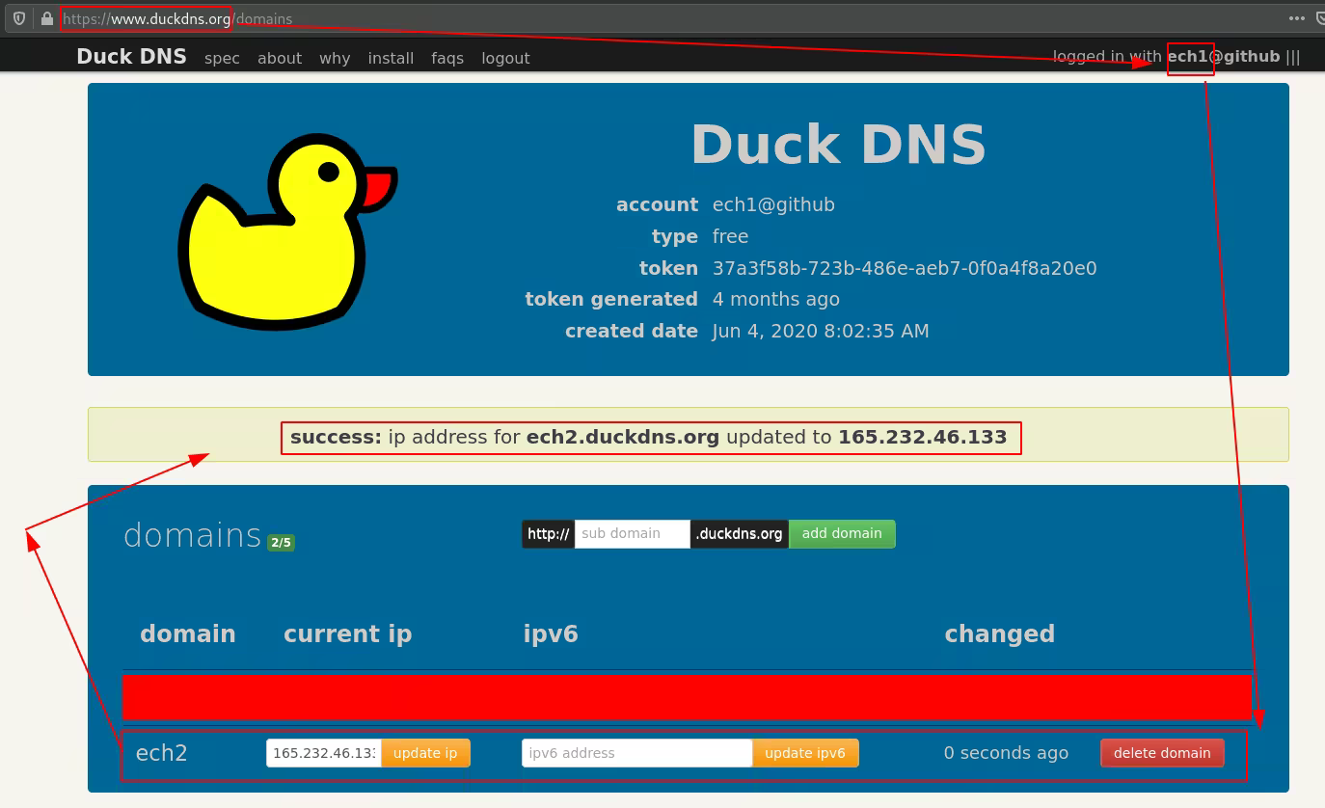Click the address bar URL field

click(x=665, y=18)
